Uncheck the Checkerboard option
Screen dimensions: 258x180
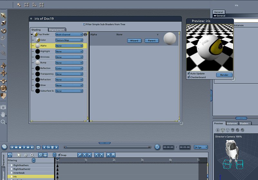pos(189,77)
